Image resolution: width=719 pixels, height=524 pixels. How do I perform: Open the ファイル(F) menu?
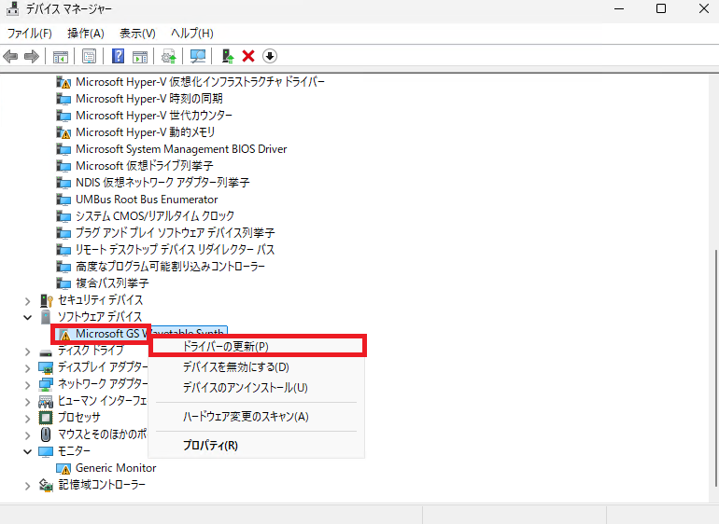(x=29, y=34)
